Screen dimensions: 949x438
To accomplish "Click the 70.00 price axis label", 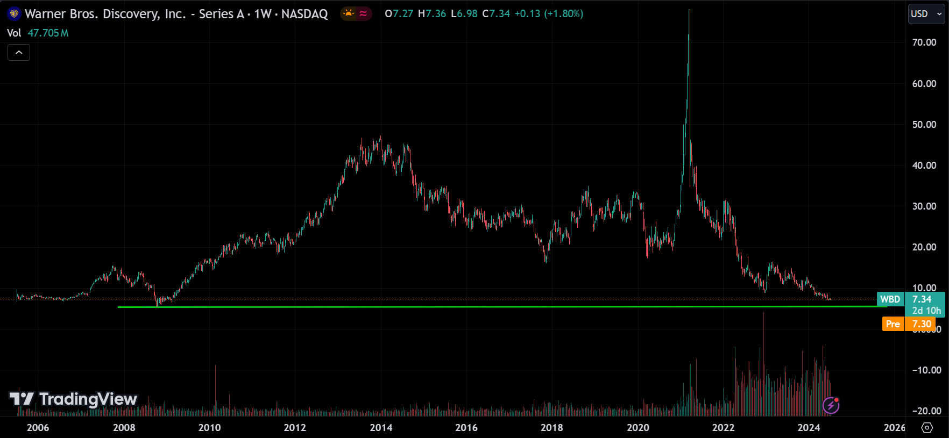I will click(x=924, y=42).
